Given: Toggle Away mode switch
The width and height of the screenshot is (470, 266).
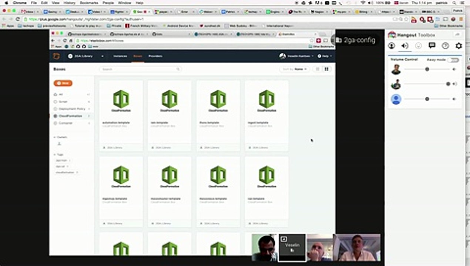Looking at the screenshot, I should point(453,59).
